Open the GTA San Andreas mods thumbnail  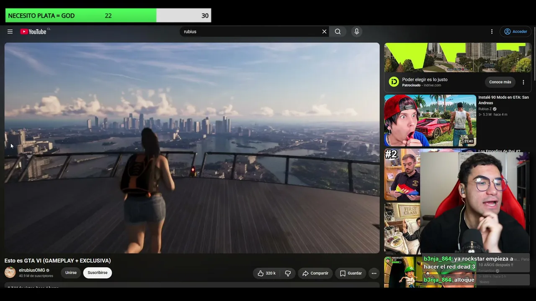coord(430,120)
